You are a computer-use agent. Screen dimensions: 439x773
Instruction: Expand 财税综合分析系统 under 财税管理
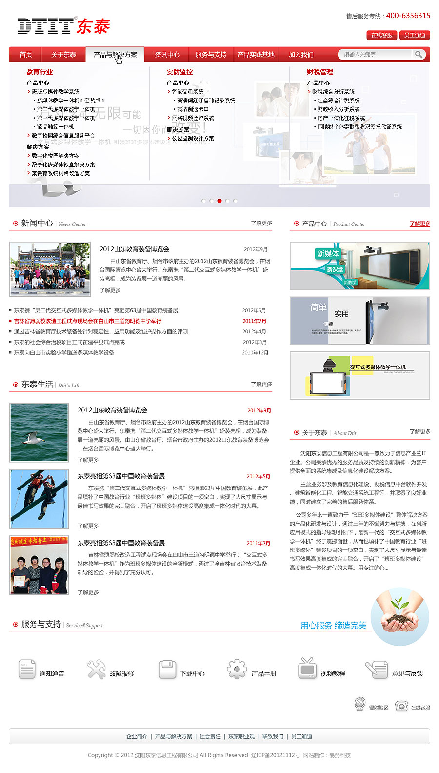tap(333, 92)
